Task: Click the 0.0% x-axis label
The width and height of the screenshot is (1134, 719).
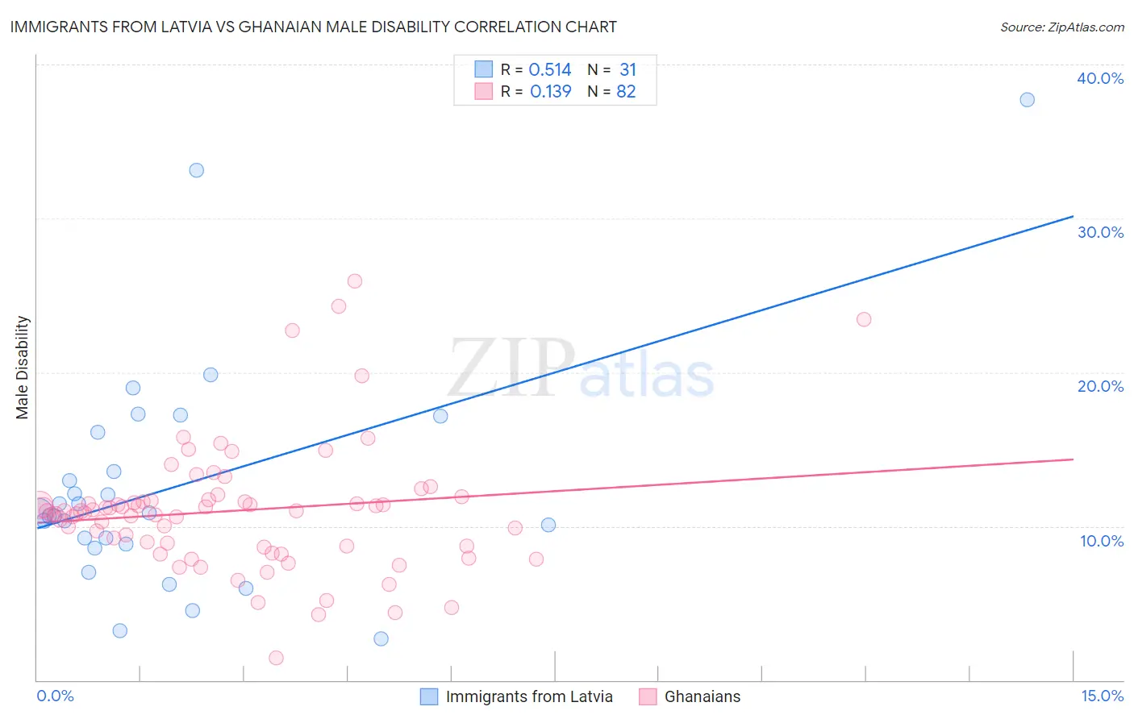Action: click(x=55, y=696)
